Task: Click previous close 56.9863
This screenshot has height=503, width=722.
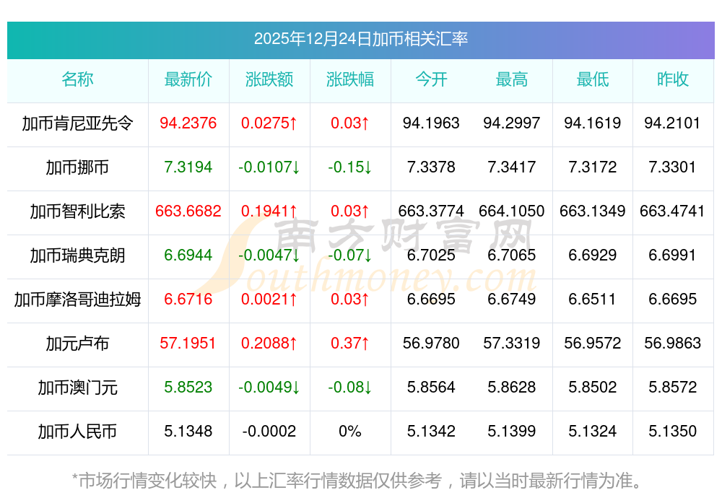Action: 673,344
